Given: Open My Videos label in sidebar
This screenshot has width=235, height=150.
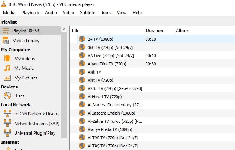Looking at the screenshot, I should pos(24,59).
